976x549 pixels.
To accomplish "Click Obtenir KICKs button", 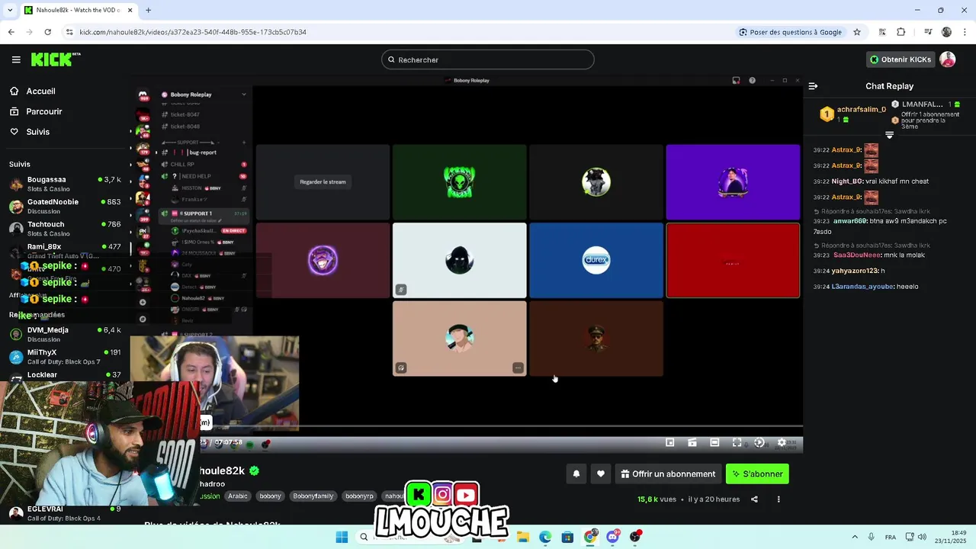I will pyautogui.click(x=901, y=59).
